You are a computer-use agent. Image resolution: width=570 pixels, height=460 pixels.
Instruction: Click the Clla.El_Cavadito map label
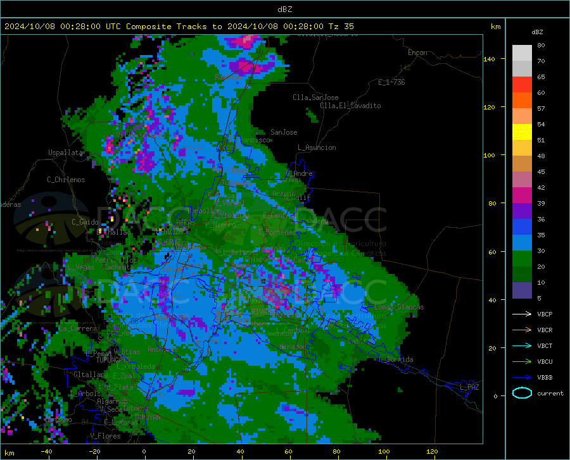[x=350, y=106]
